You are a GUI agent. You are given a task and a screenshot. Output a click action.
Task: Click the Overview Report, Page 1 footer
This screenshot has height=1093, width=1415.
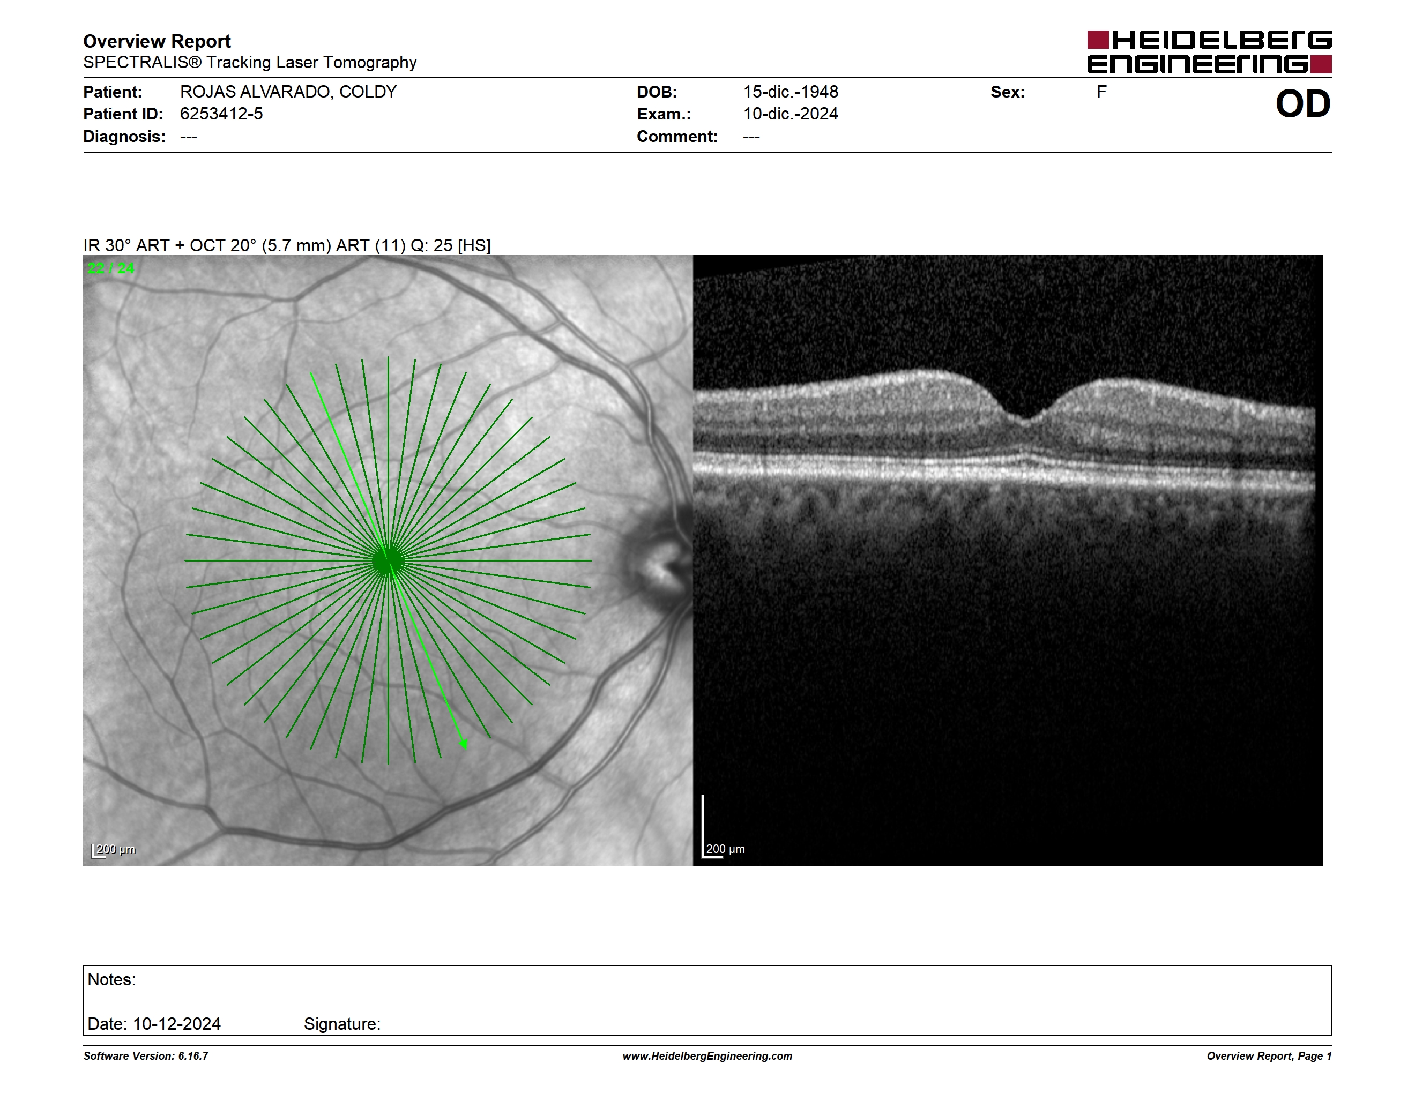click(1269, 1056)
